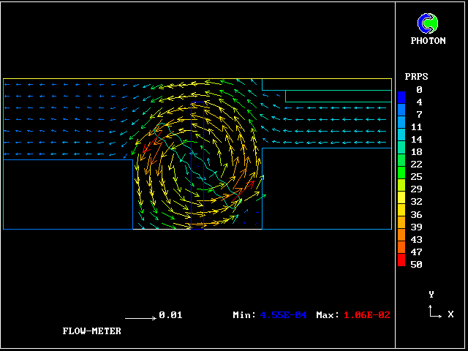Click the FLOW-METER plot title
The width and height of the screenshot is (468, 351).
pos(91,331)
